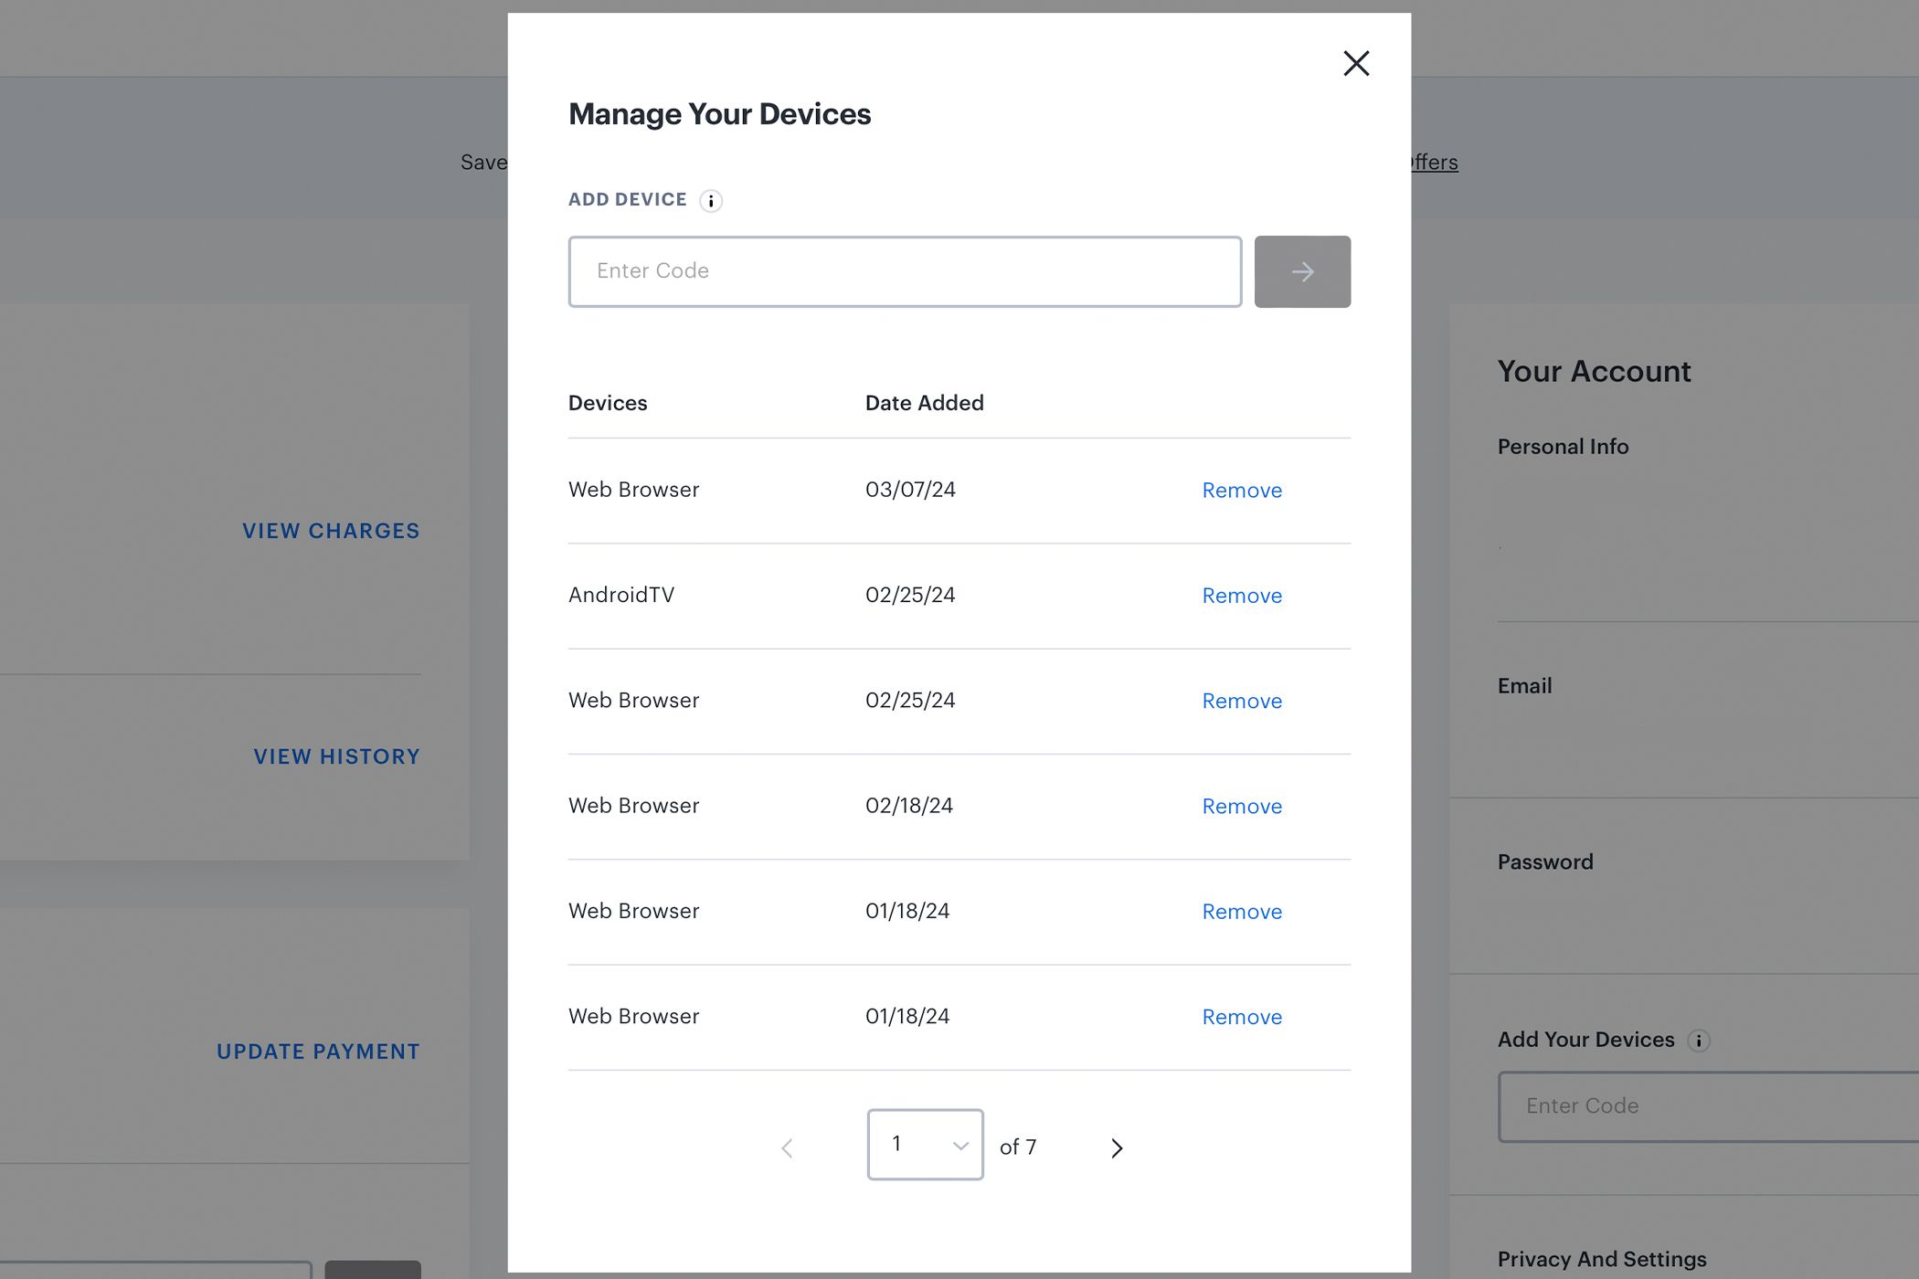Screen dimensions: 1919x1279
Task: Click the Enter Code field in dialog
Action: pos(905,271)
